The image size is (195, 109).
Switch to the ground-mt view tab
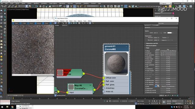tap(65, 25)
